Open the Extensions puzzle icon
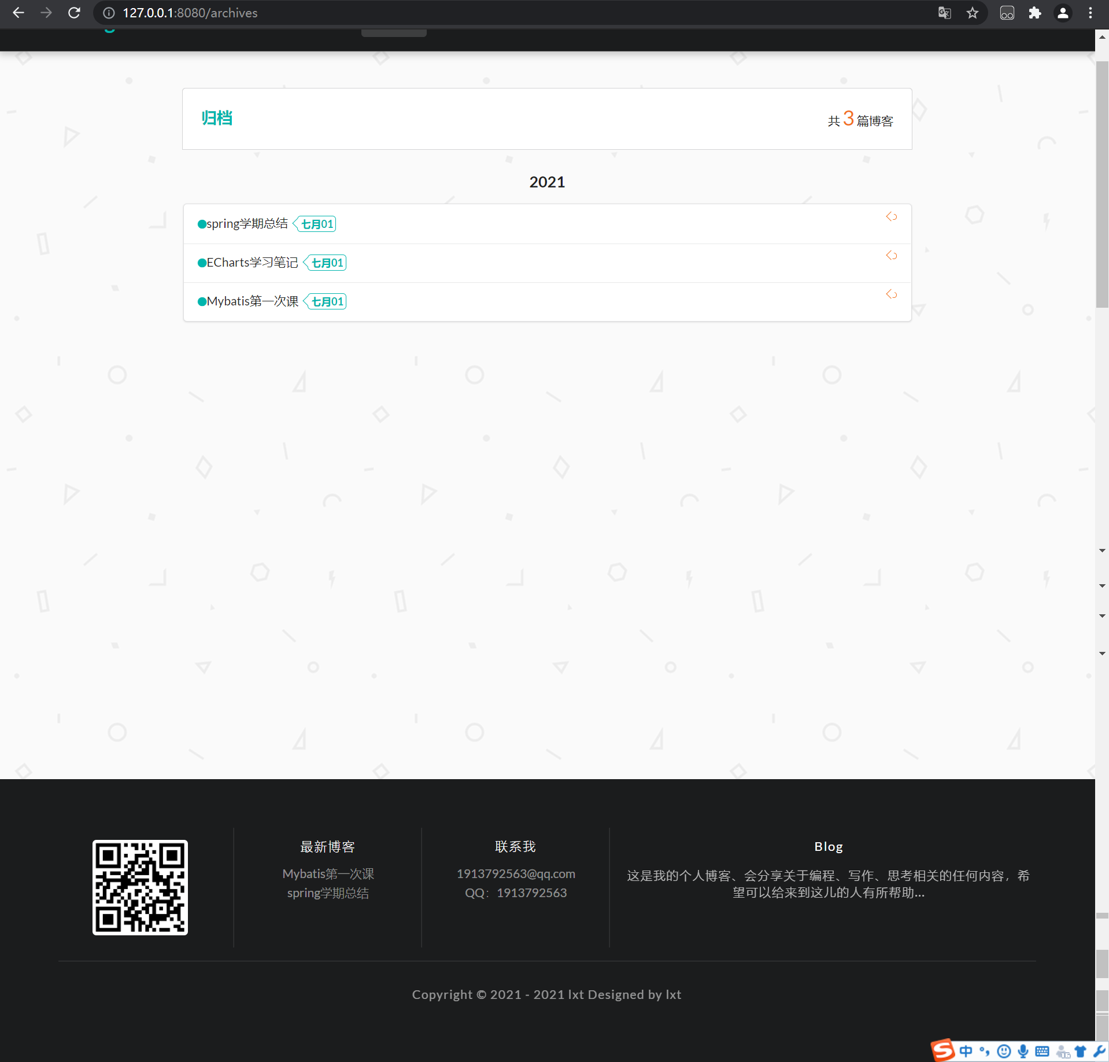This screenshot has width=1109, height=1062. tap(1034, 13)
